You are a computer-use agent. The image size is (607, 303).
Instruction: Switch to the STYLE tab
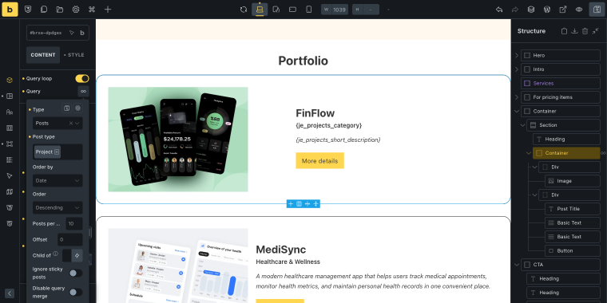tap(76, 55)
